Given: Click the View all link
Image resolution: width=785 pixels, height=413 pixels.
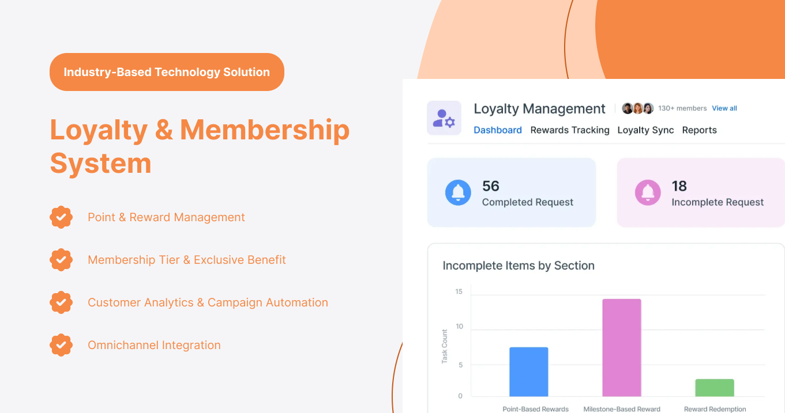Looking at the screenshot, I should click(724, 108).
